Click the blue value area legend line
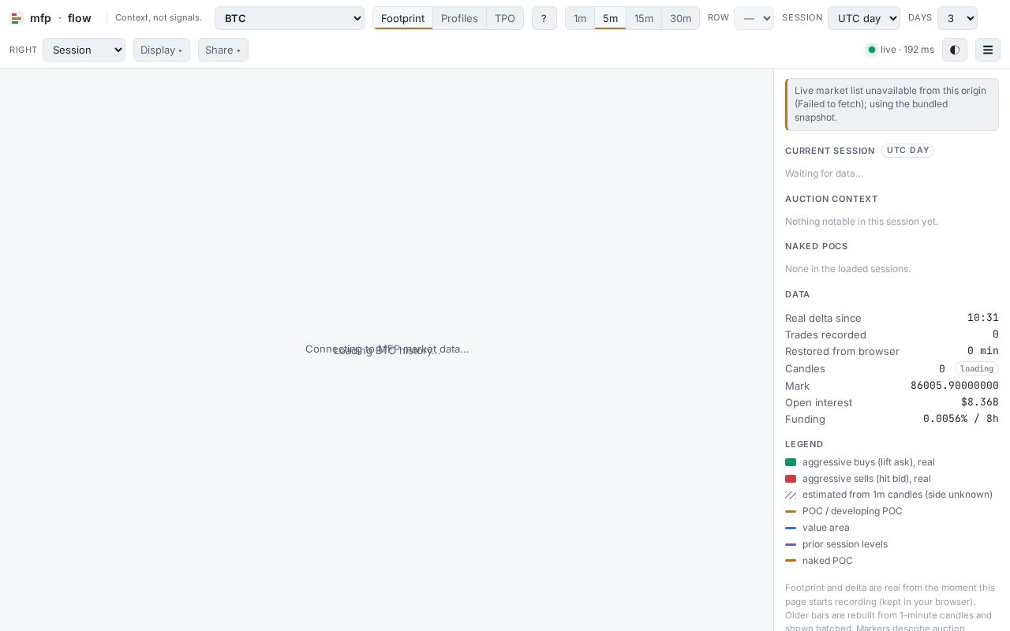This screenshot has width=1010, height=631. pyautogui.click(x=791, y=528)
